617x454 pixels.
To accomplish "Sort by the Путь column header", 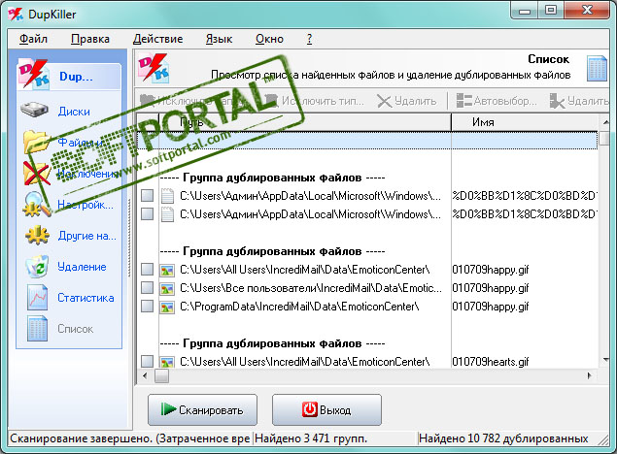I will click(x=305, y=122).
